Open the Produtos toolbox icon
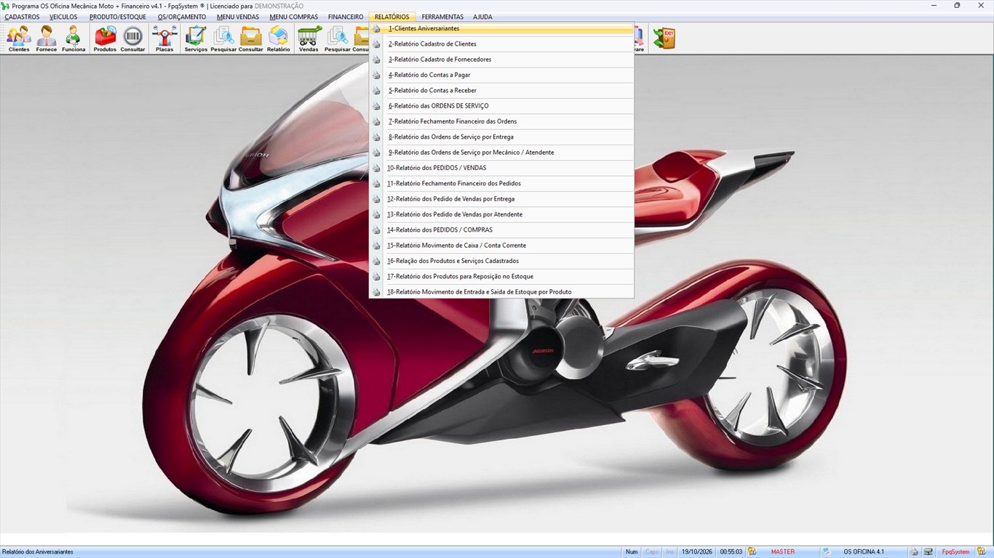 (x=105, y=39)
